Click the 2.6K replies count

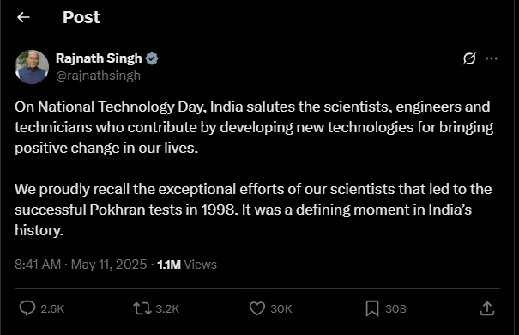(x=52, y=309)
